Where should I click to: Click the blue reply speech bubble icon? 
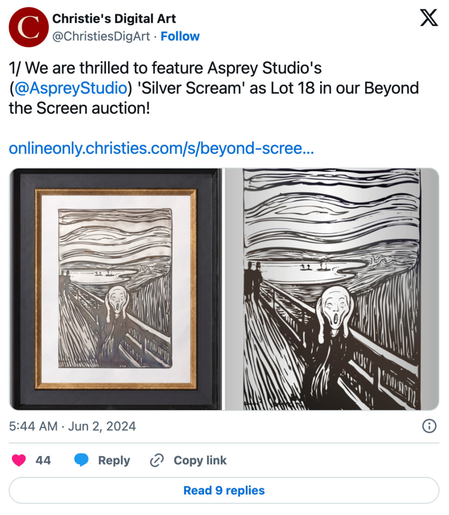click(82, 460)
